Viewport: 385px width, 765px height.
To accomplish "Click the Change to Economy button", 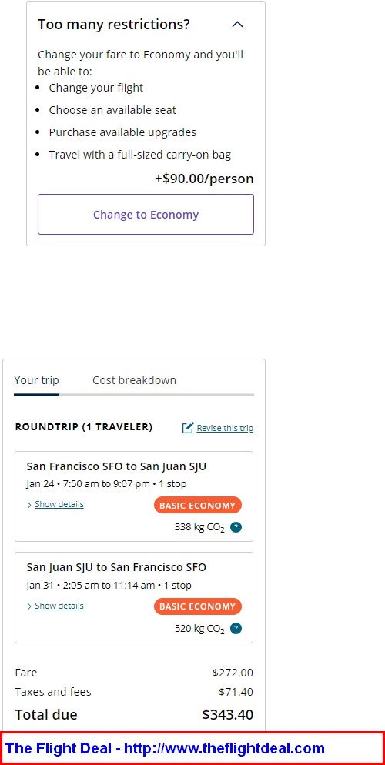I will pyautogui.click(x=146, y=215).
